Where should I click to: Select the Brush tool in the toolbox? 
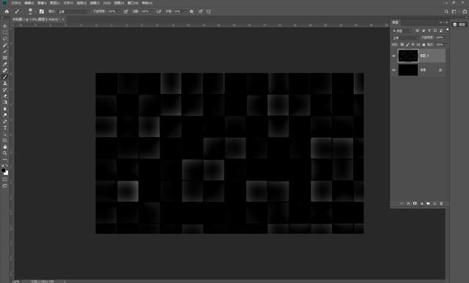coord(5,77)
